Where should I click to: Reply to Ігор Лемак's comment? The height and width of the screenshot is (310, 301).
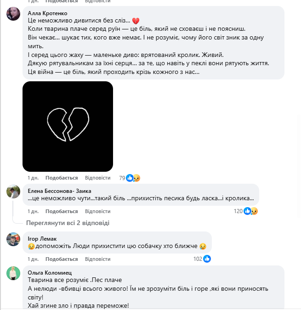coord(98,259)
